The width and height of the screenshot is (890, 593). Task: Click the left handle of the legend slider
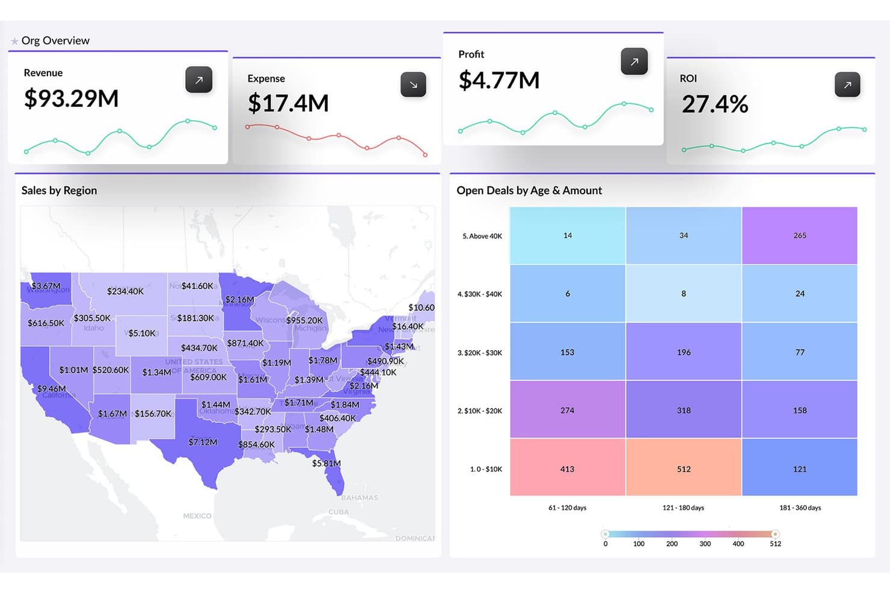point(606,534)
